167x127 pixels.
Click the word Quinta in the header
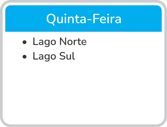[66, 19]
